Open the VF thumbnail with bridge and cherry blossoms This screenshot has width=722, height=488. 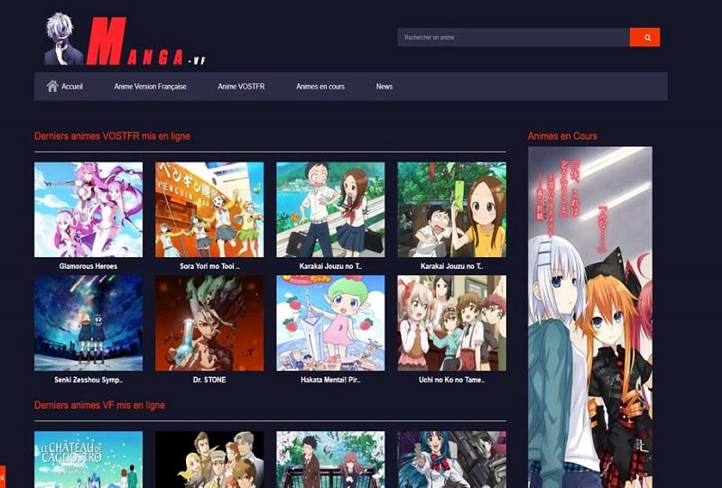(330, 459)
